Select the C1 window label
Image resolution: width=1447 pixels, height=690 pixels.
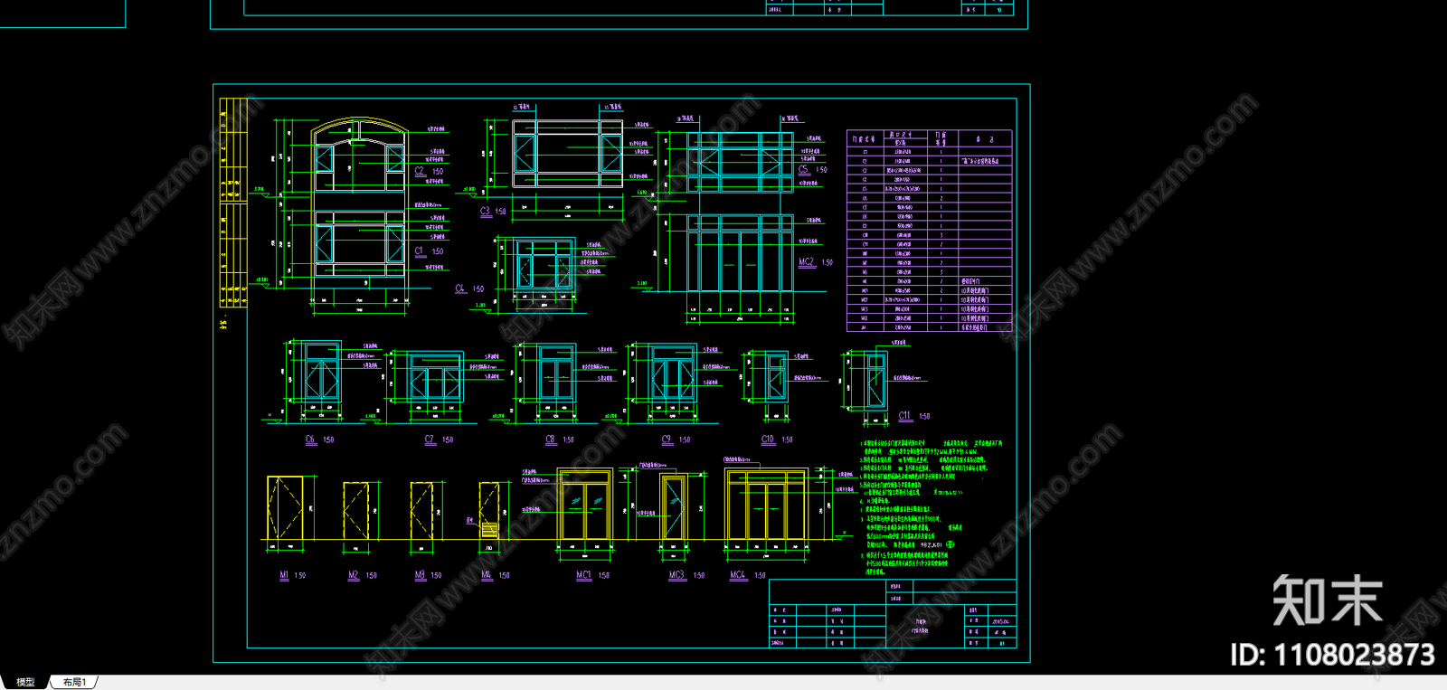(x=419, y=251)
